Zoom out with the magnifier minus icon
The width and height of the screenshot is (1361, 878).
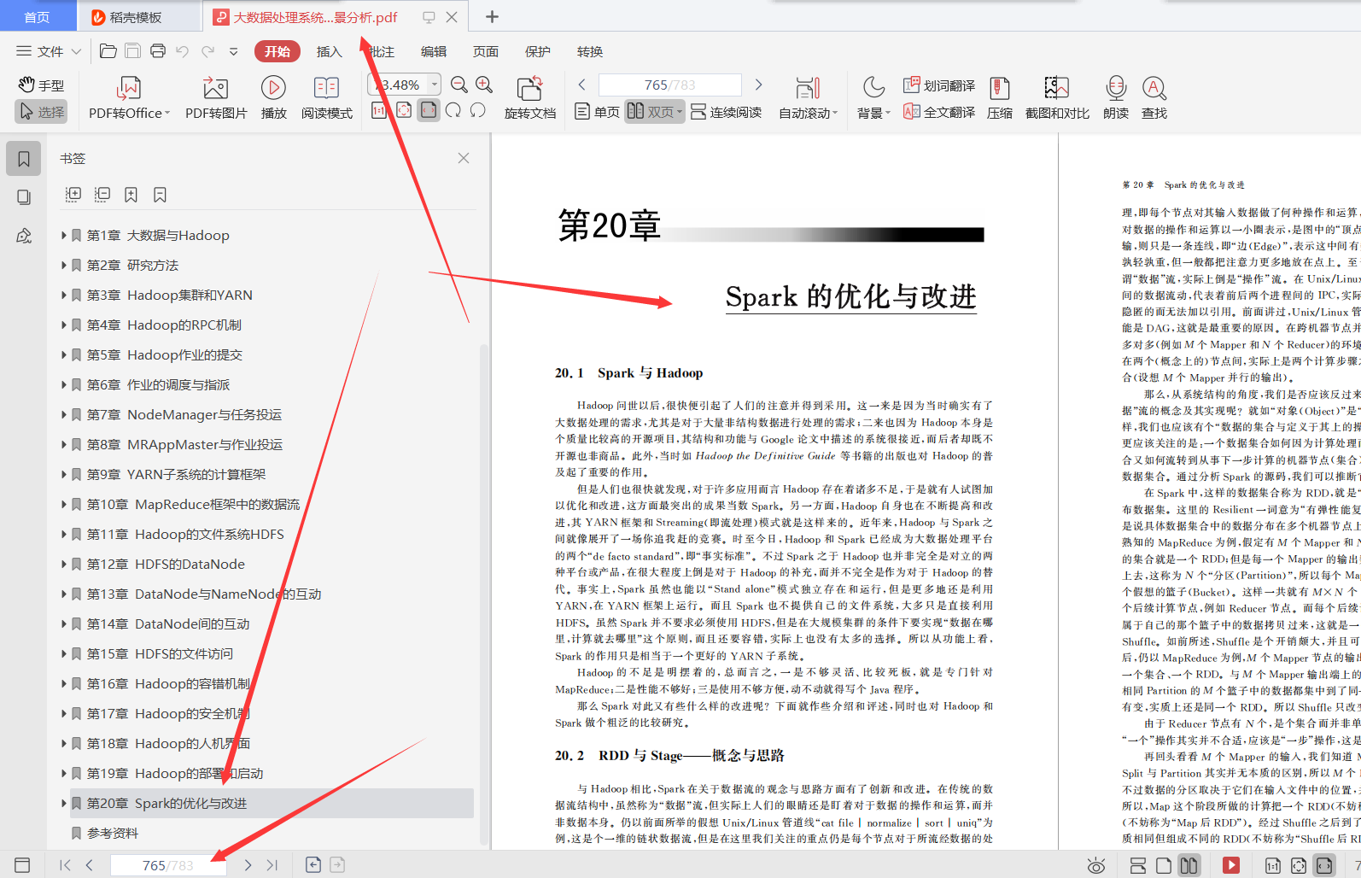click(x=459, y=85)
